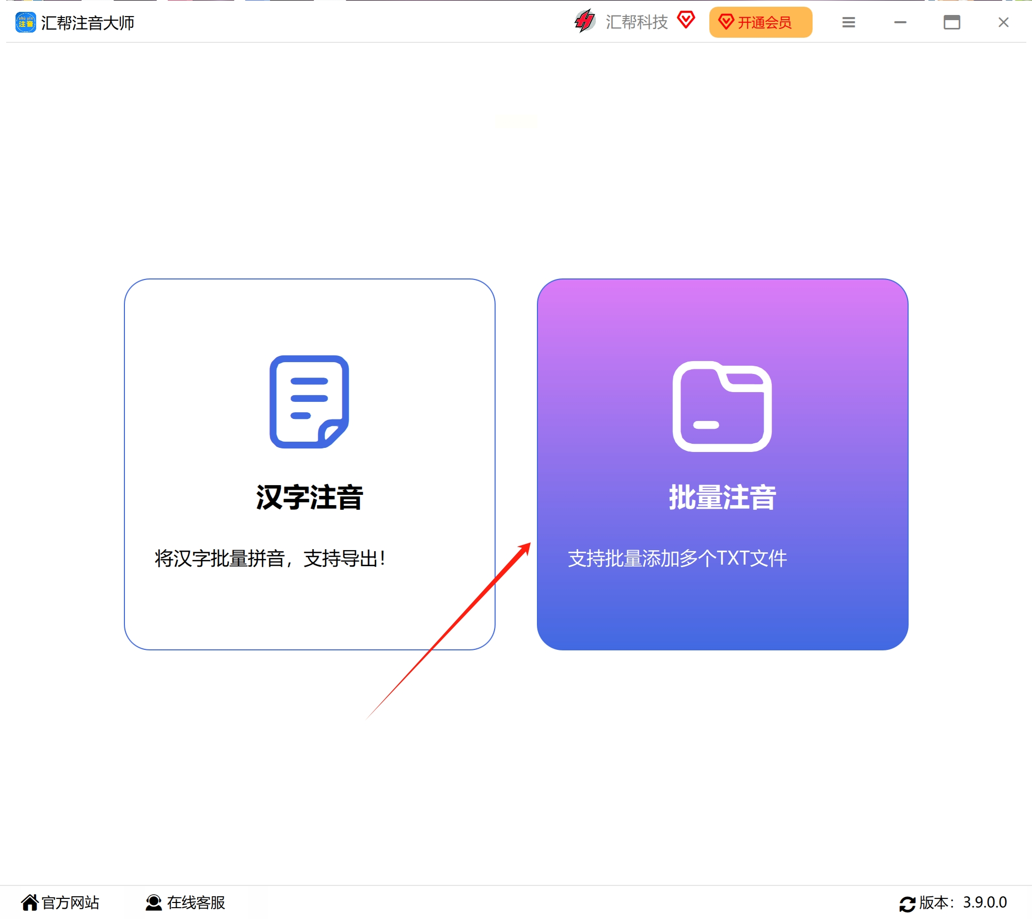Screen dimensions: 1032x919
Task: Click the blue document icon for 汉字注音
Action: pyautogui.click(x=309, y=401)
